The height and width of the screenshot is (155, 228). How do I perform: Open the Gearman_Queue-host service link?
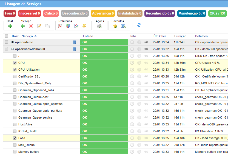point(33,97)
